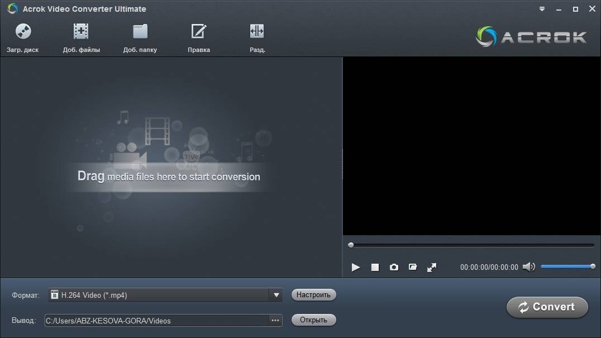Click the Acrok app icon in title bar
Viewport: 601px width, 338px height.
point(12,8)
